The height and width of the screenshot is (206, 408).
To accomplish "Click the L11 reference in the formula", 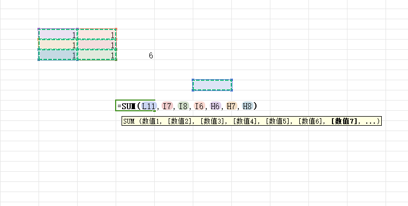I will tap(149, 106).
